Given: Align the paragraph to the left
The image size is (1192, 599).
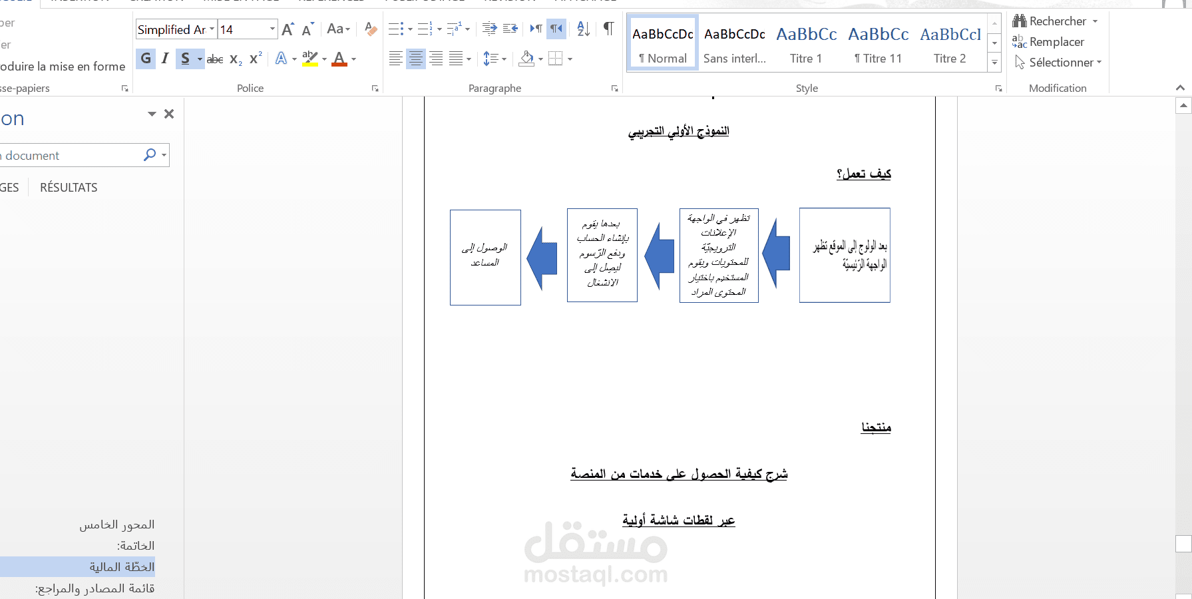Looking at the screenshot, I should click(395, 59).
